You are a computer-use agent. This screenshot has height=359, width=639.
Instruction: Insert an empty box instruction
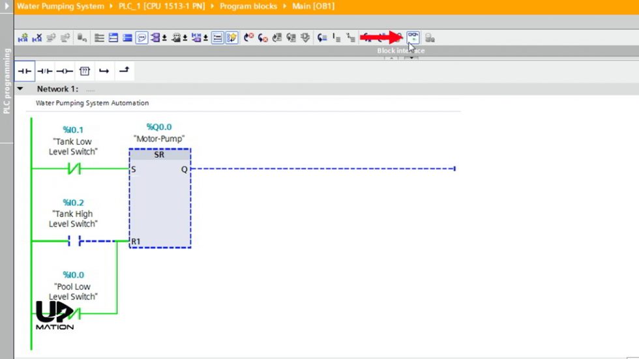click(84, 71)
